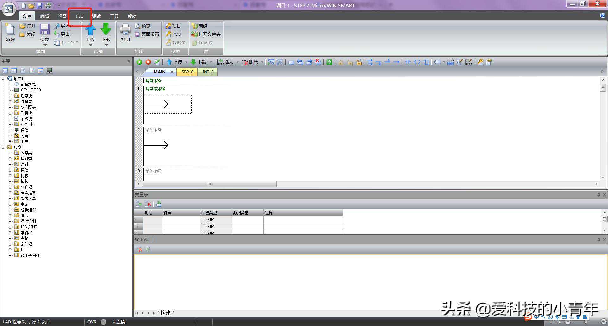Click the Compile icon in editor toolbar
608x326 pixels.
coord(157,62)
